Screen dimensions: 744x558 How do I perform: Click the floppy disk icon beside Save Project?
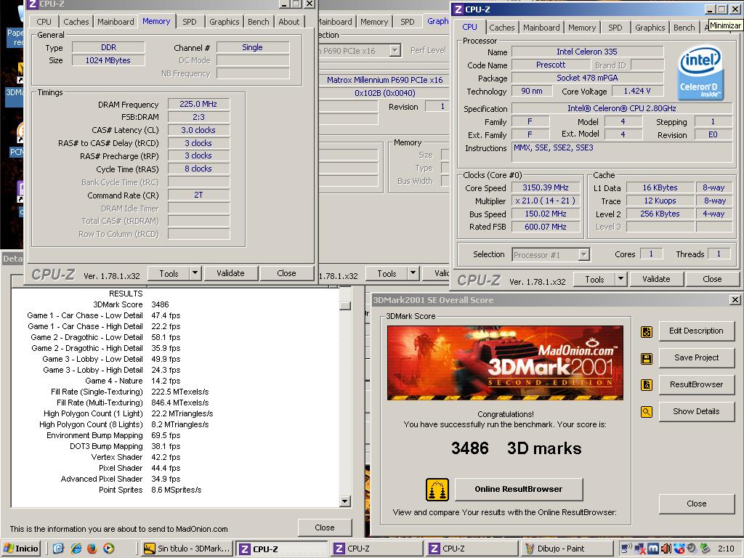point(646,358)
